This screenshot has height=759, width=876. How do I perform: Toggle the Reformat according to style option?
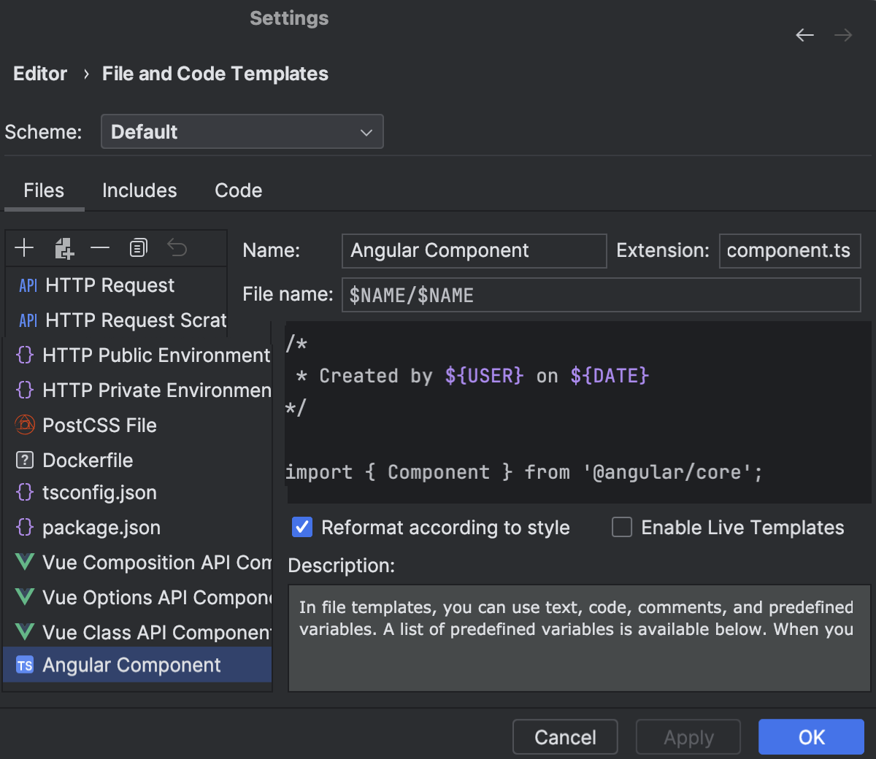[x=301, y=527]
